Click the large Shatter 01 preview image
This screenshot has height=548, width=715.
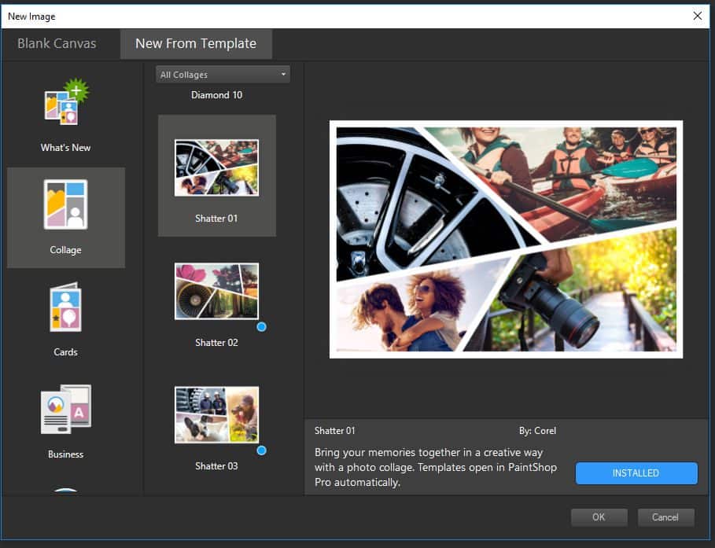506,238
